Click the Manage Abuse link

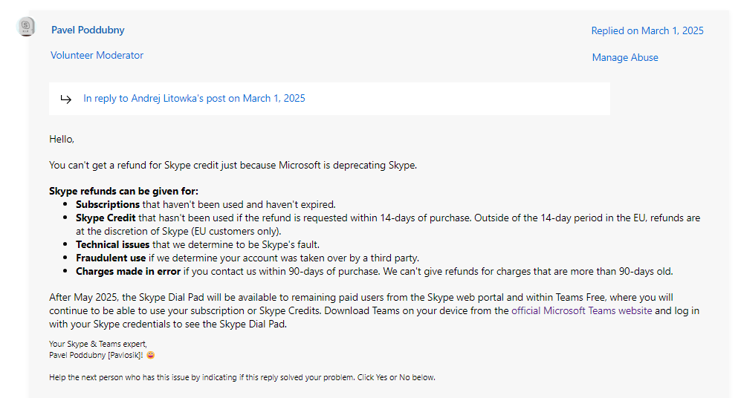(625, 58)
